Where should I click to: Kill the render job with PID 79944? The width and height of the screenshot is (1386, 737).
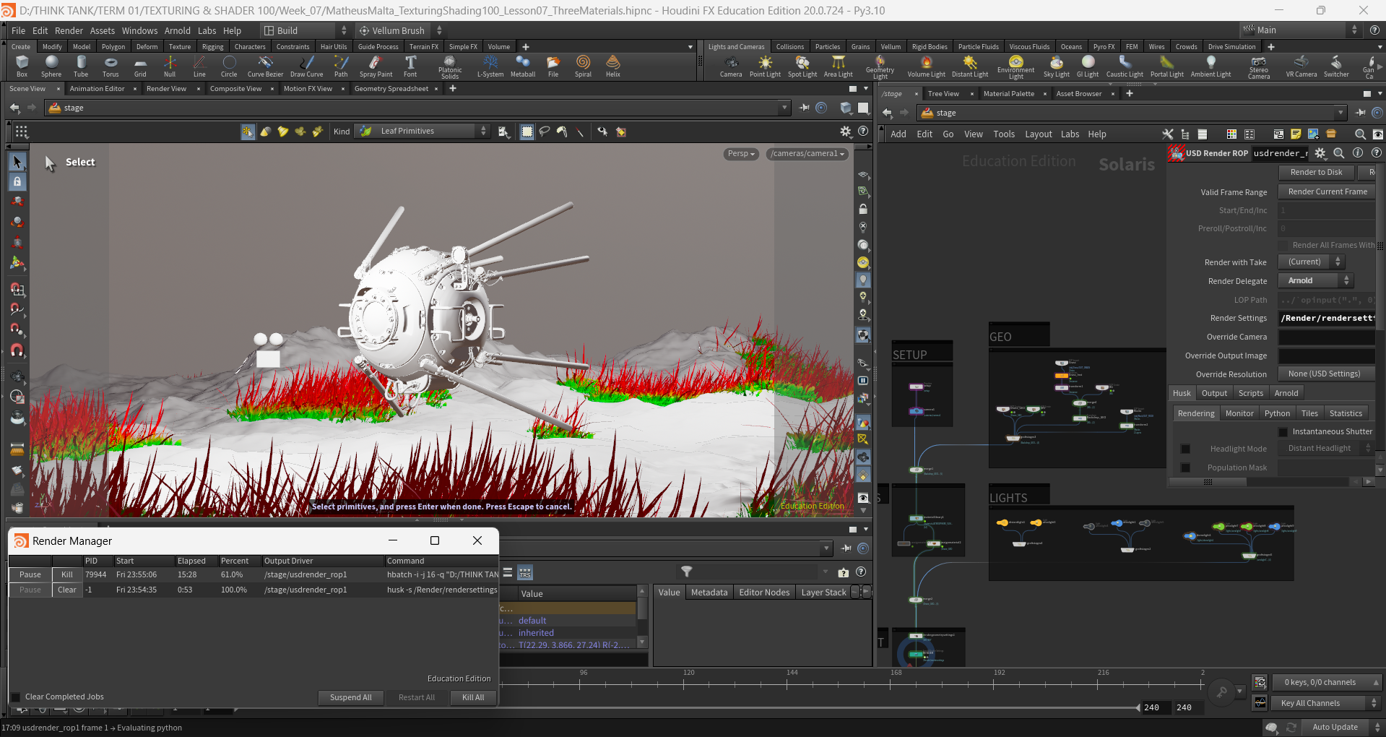(x=67, y=574)
